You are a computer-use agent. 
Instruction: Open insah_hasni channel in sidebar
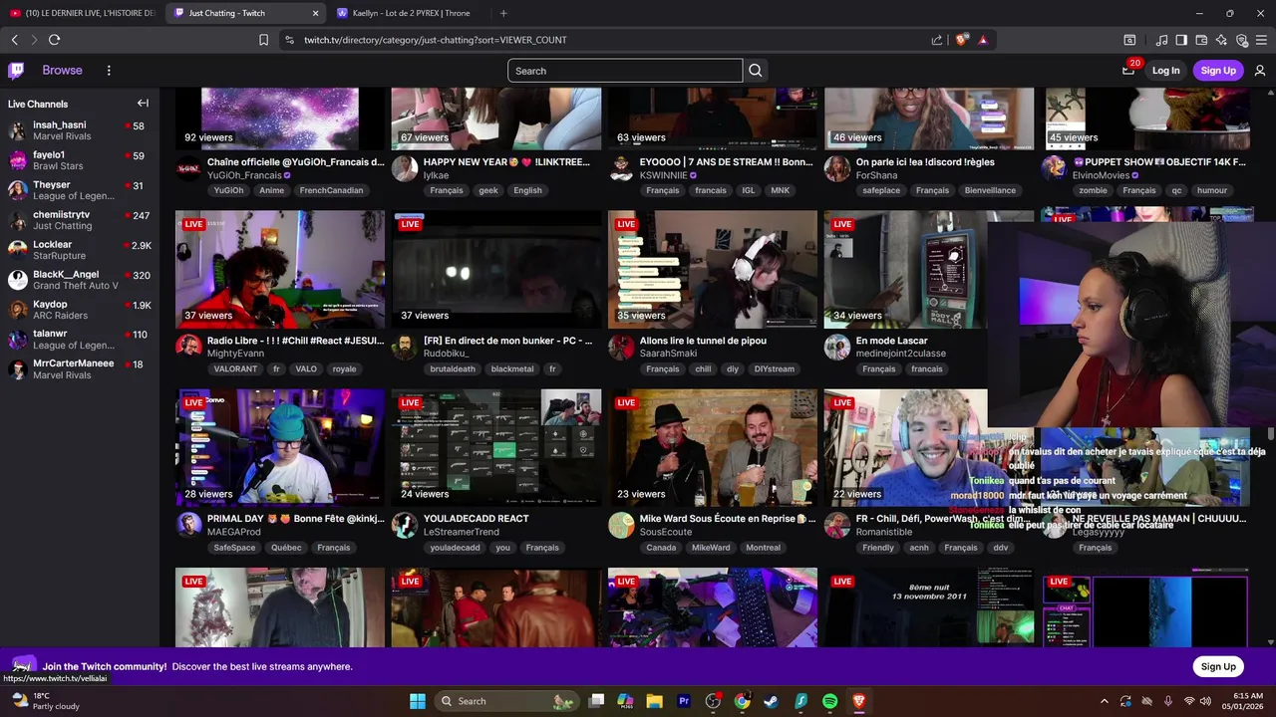point(80,130)
